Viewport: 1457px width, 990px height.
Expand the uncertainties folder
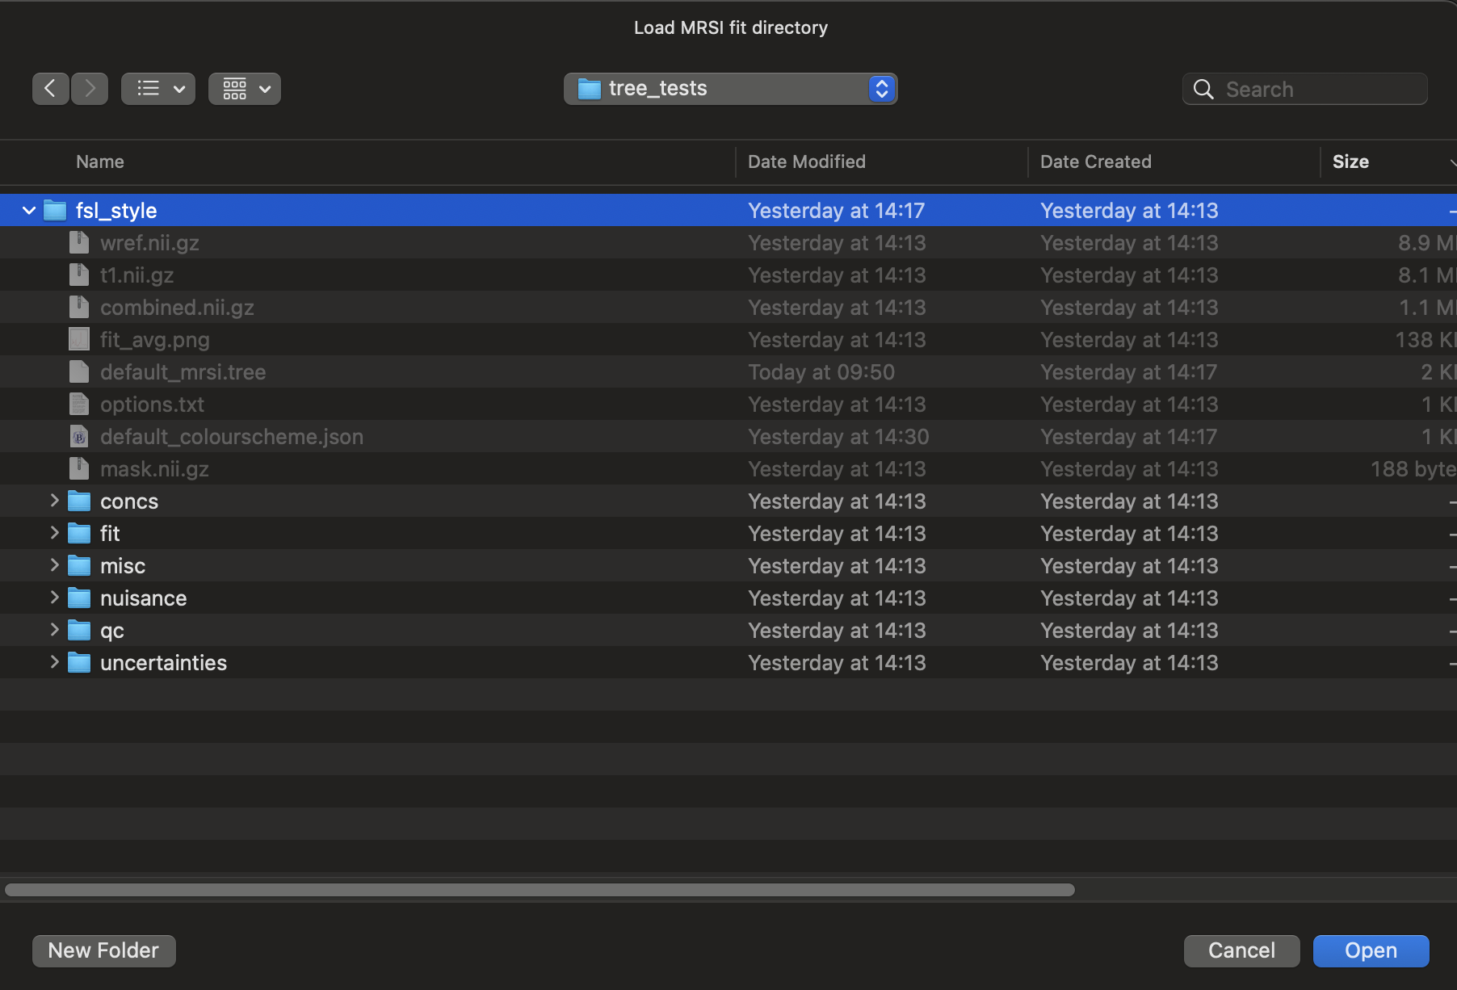click(54, 662)
